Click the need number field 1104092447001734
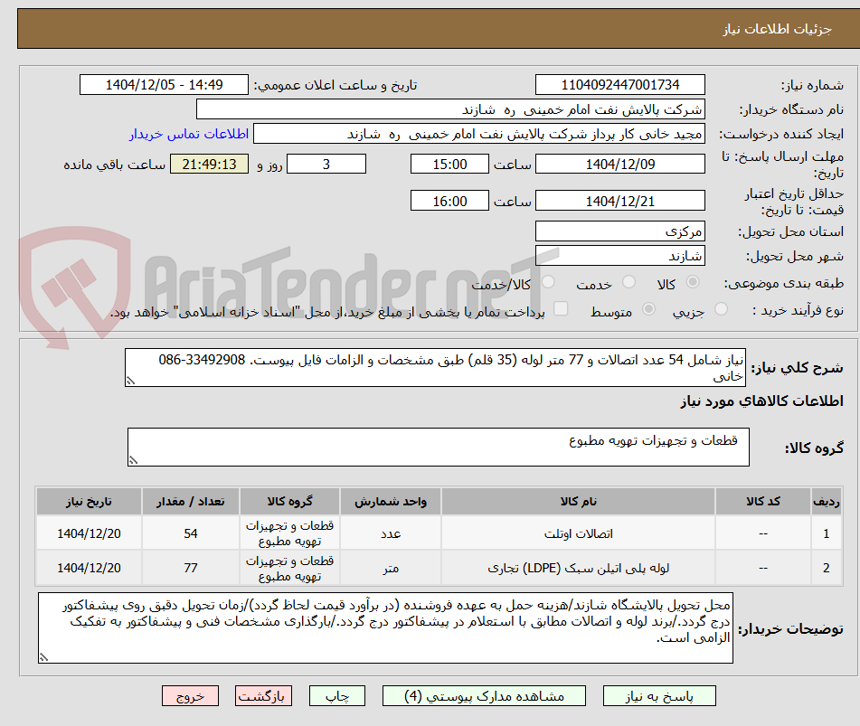The height and width of the screenshot is (726, 860). click(619, 85)
